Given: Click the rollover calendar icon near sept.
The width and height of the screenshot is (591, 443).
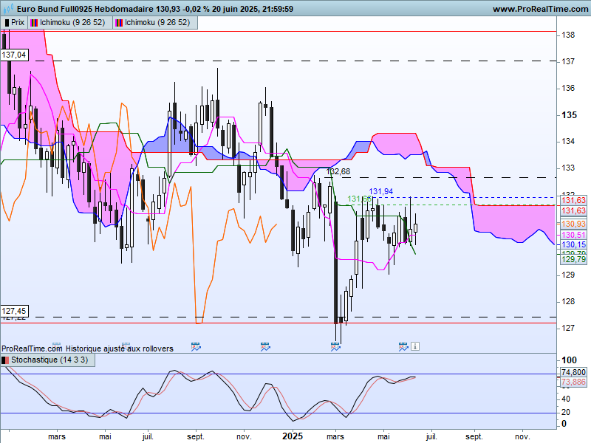Looking at the screenshot, I should (x=196, y=346).
